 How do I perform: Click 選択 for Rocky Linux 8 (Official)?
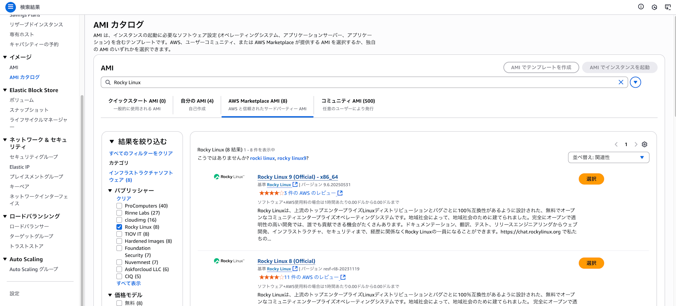[x=591, y=263]
